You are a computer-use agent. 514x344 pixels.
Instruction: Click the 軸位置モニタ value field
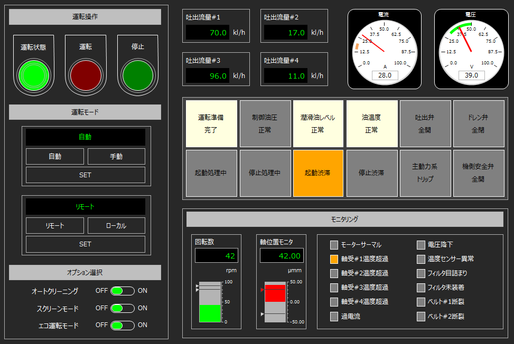pos(282,256)
